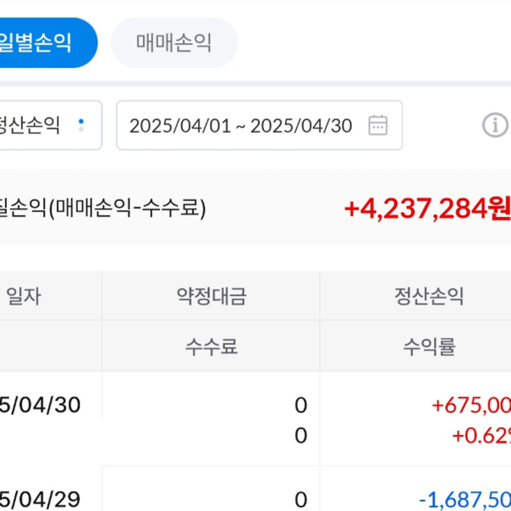Screen dimensions: 511x511
Task: Click the 수익률 sub-header
Action: click(x=429, y=347)
